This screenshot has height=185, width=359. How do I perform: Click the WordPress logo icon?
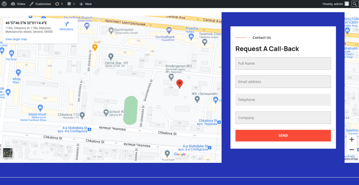(x=4, y=4)
